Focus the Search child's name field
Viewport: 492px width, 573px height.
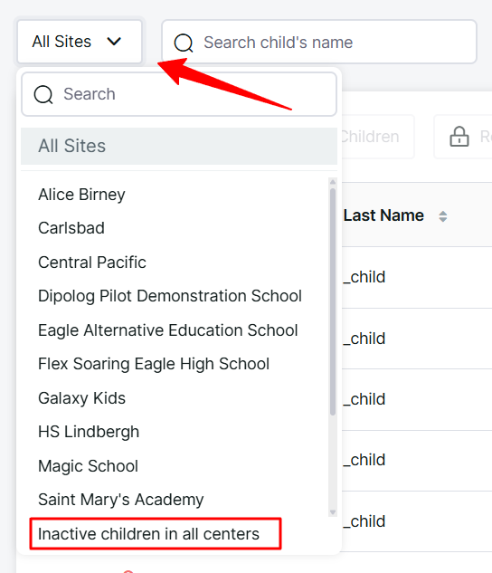[319, 42]
